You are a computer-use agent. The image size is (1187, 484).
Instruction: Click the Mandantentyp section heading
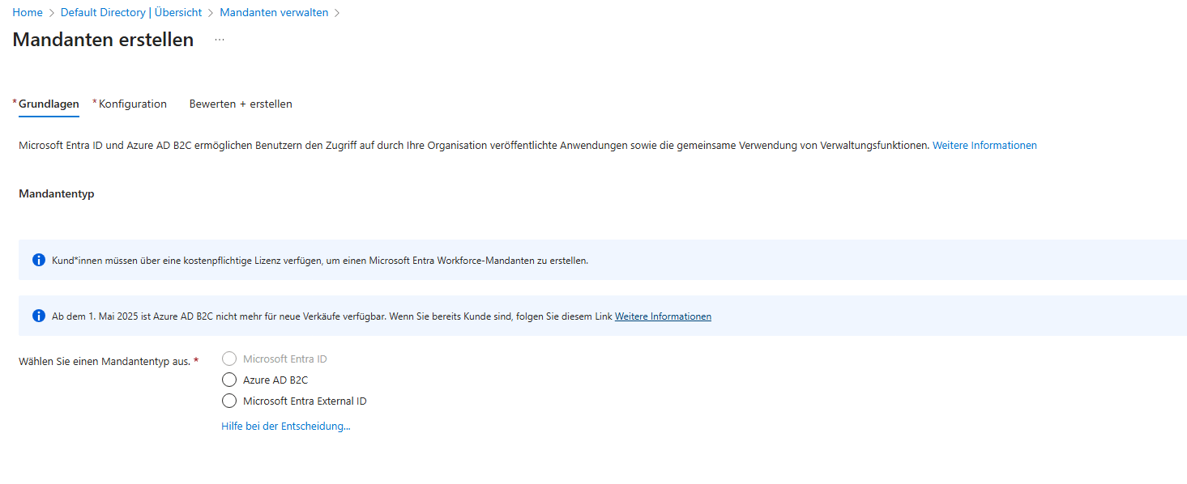click(x=57, y=193)
